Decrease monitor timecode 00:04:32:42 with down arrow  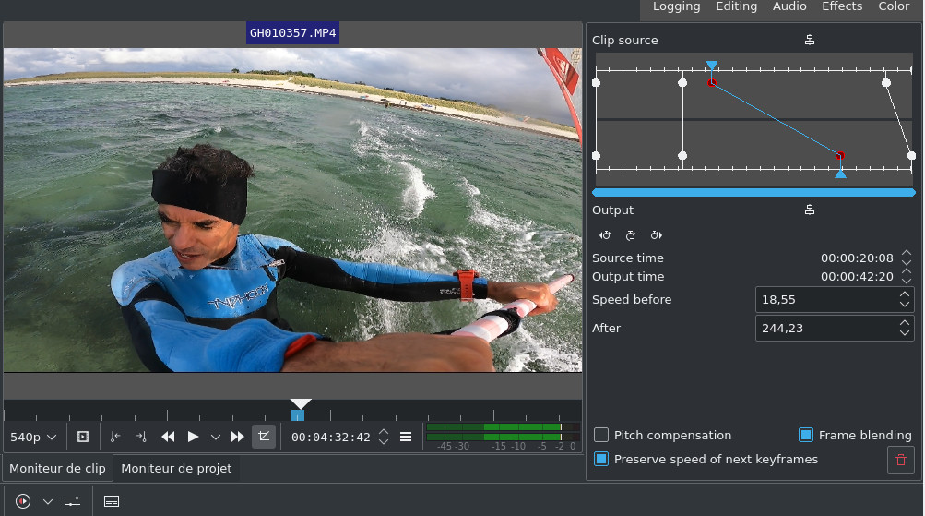(x=384, y=441)
